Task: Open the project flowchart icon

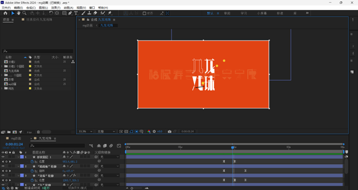Action: coord(73,62)
